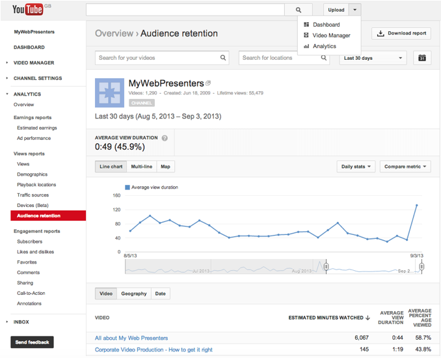Click magnifier in locations search field
Viewport: 441px width, 358px height.
point(324,58)
